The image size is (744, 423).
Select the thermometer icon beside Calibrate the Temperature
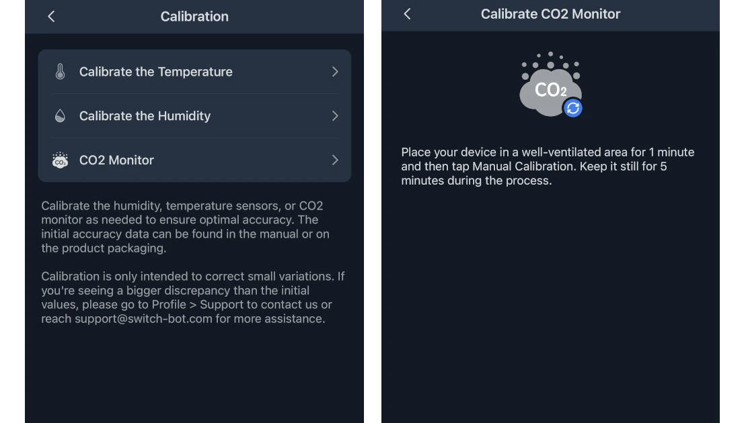pos(60,71)
